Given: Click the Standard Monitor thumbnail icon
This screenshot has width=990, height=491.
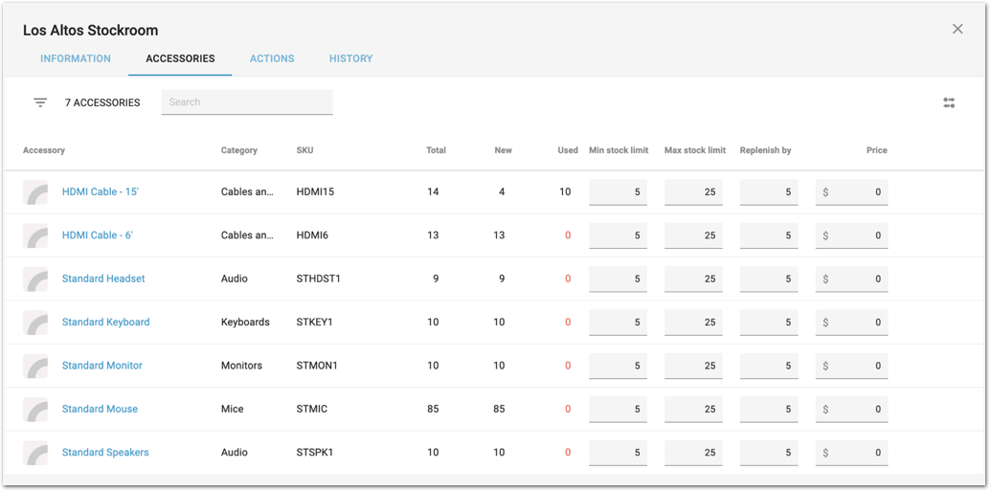Looking at the screenshot, I should [x=35, y=366].
